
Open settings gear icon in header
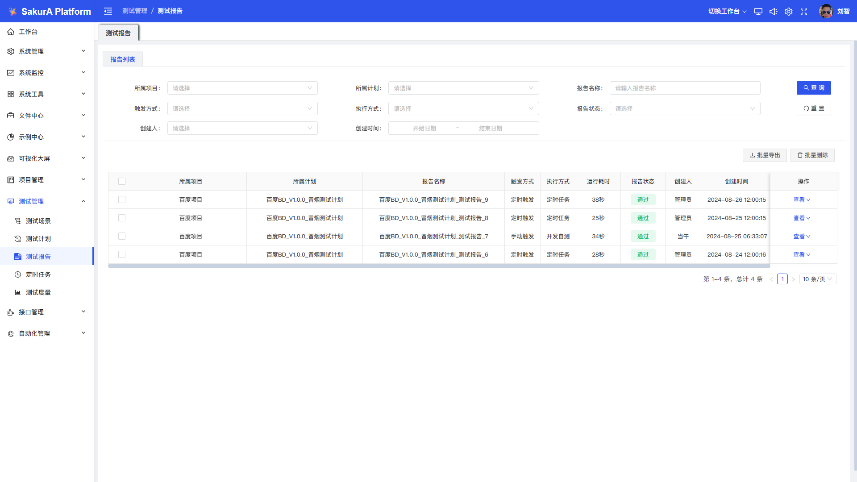[789, 12]
